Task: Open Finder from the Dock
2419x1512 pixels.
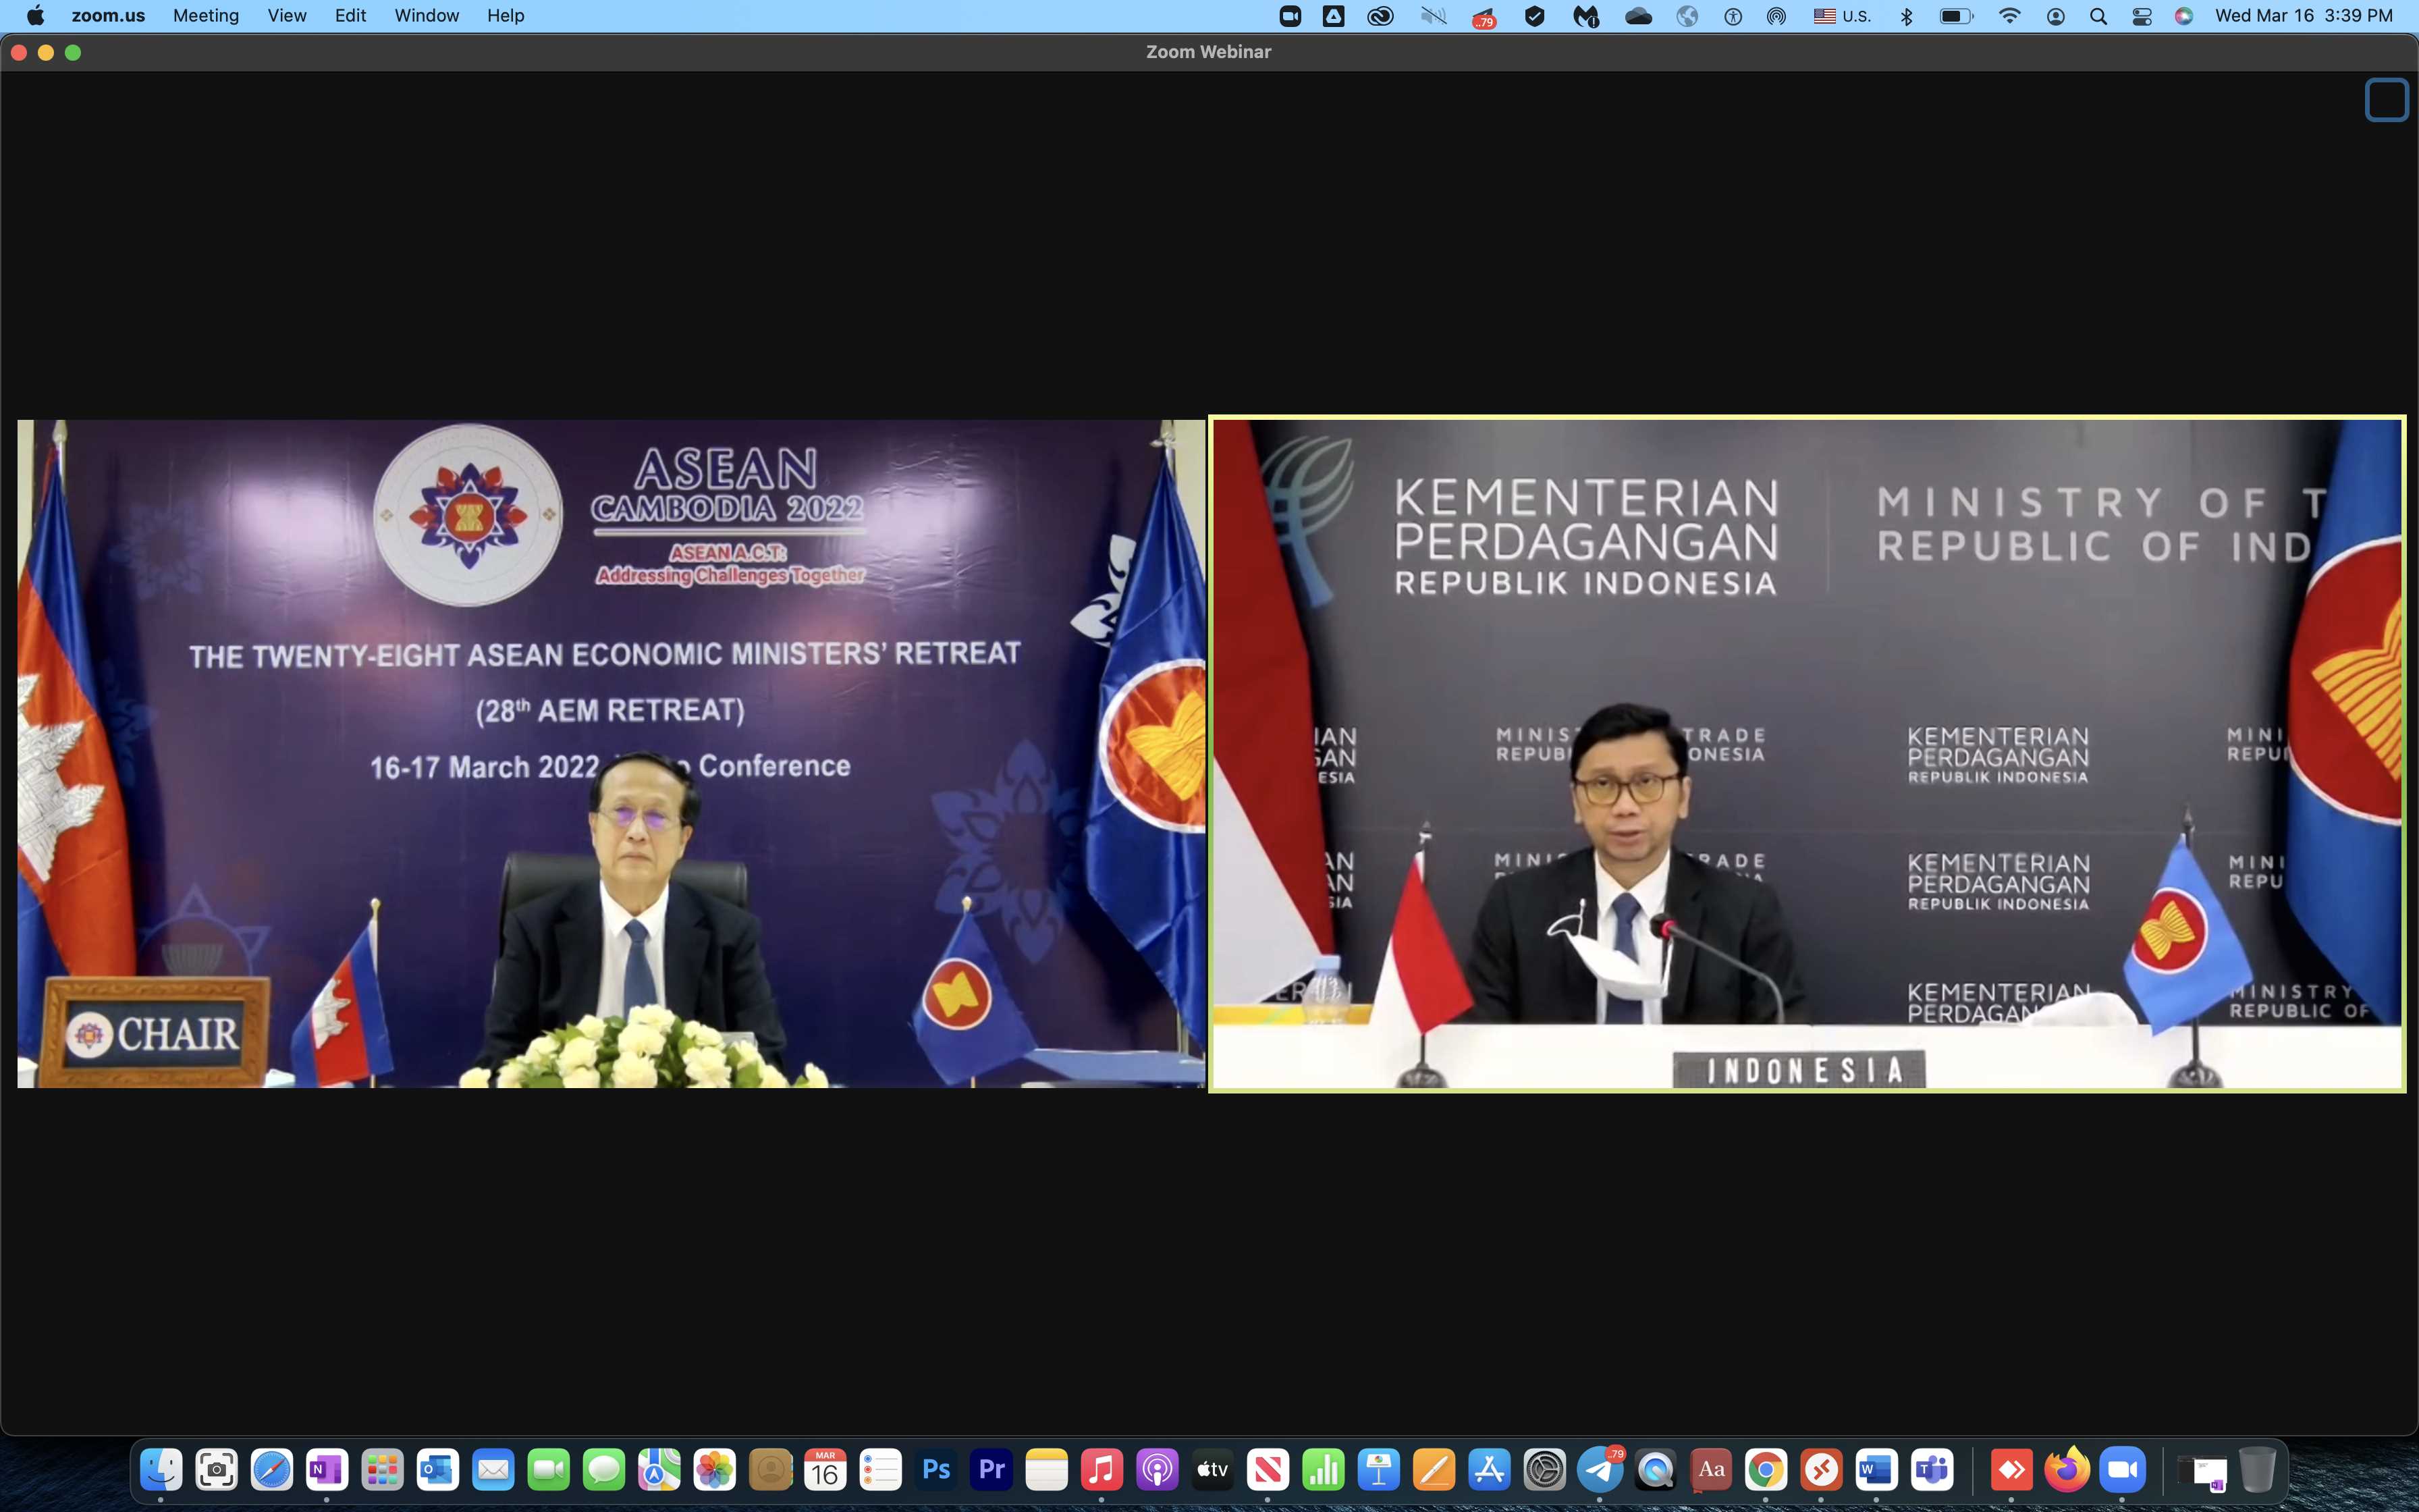Action: (x=161, y=1469)
